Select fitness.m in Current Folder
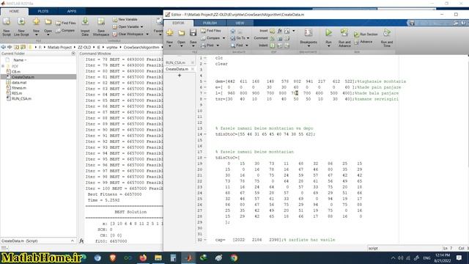The image size is (469, 264). pos(19,88)
